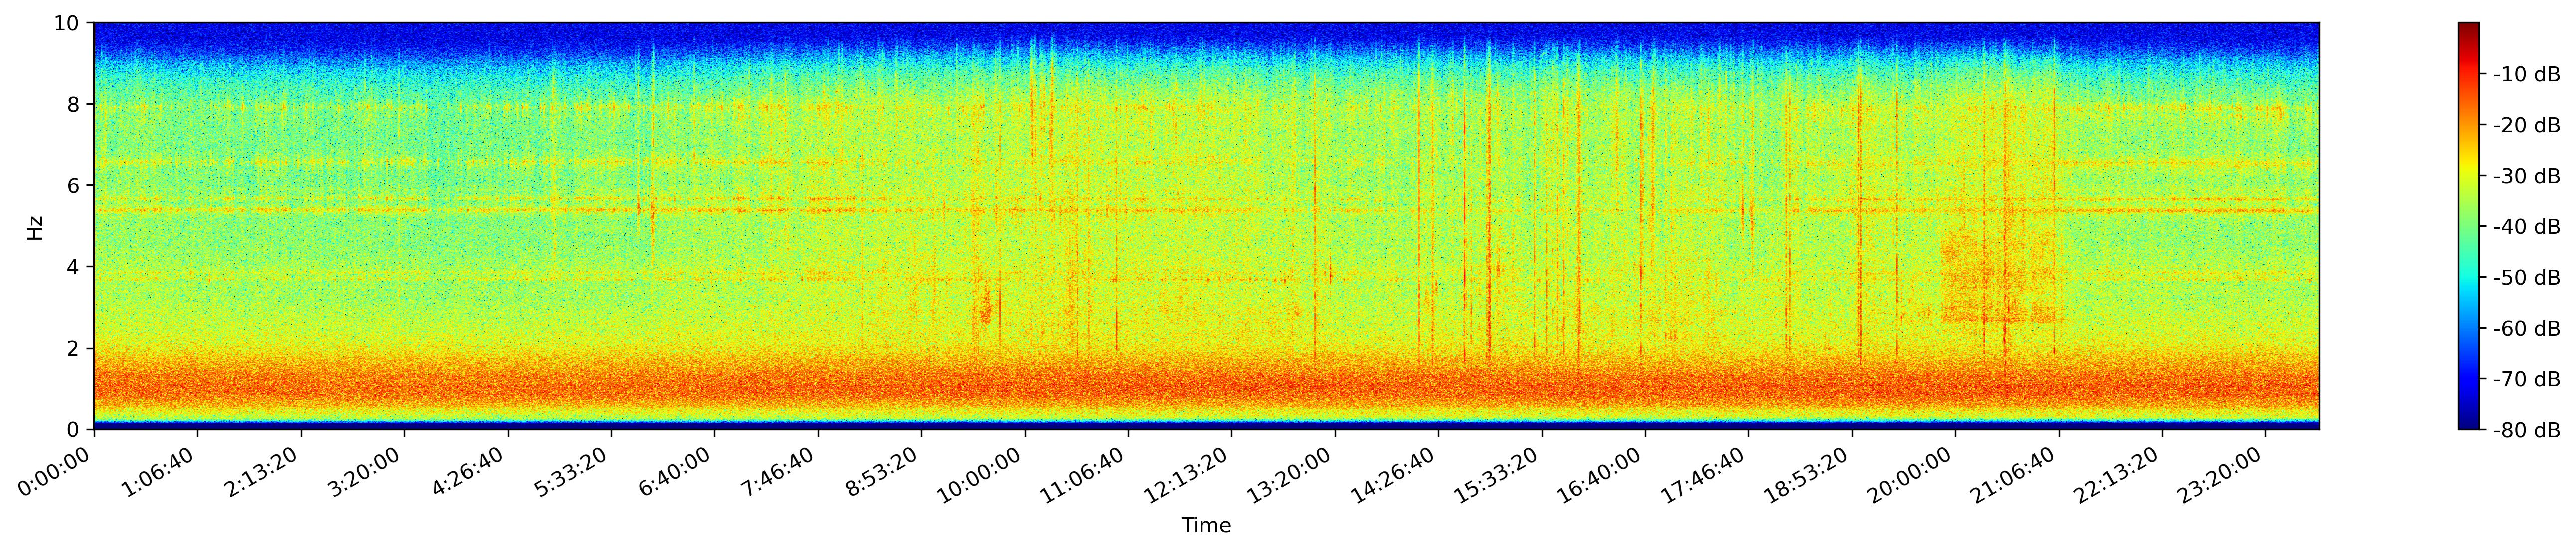This screenshot has height=551, width=2576.
Task: Click the 10 tick on frequency axis
Action: click(72, 22)
